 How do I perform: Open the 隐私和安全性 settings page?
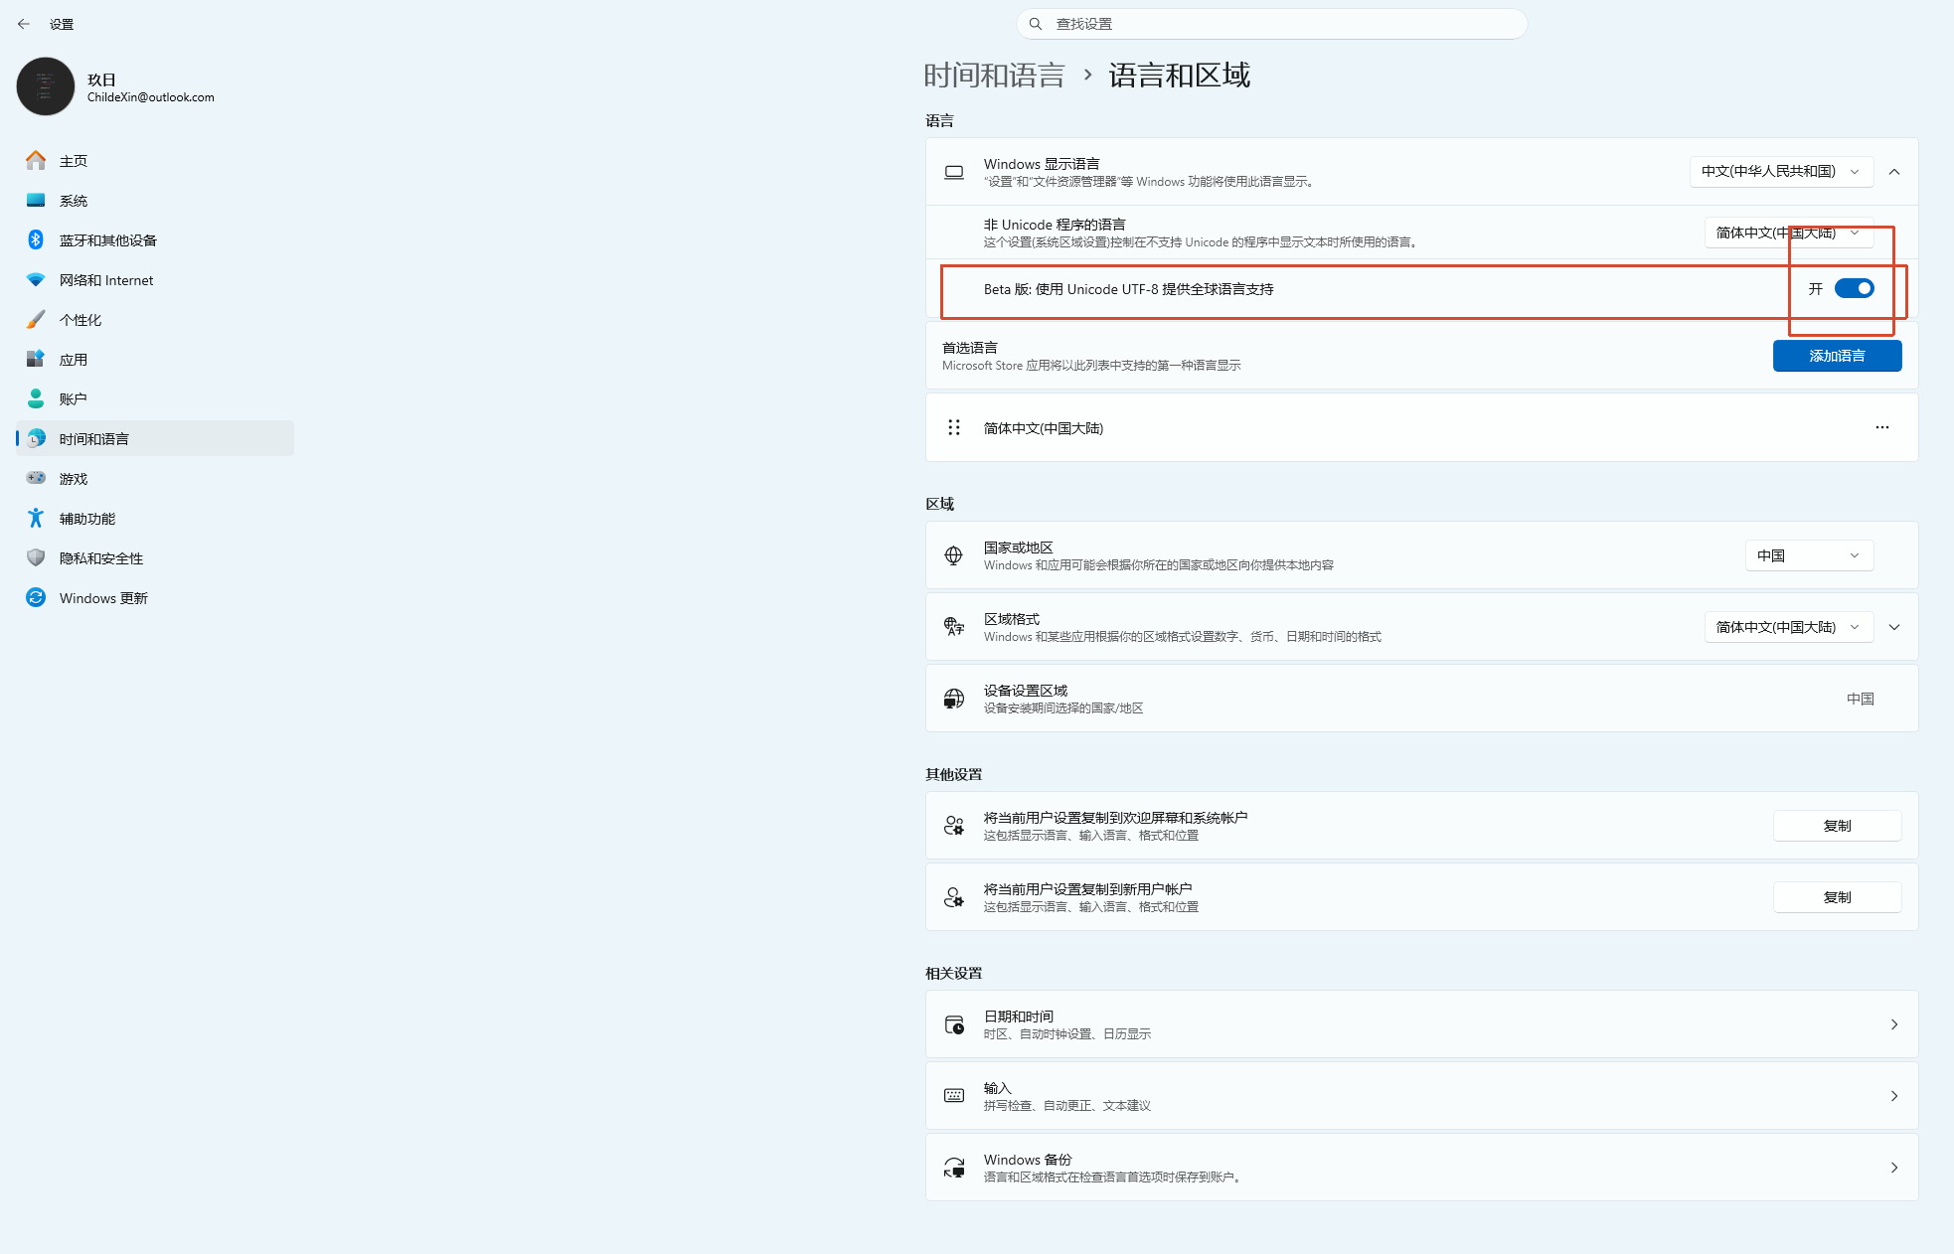(155, 558)
